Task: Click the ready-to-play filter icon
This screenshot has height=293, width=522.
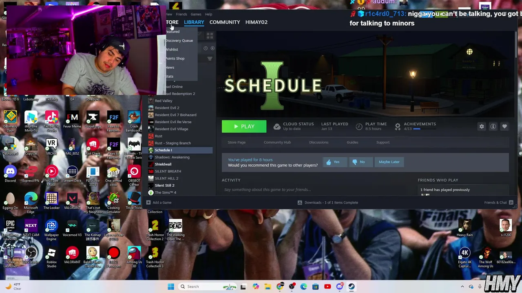Action: click(x=212, y=48)
